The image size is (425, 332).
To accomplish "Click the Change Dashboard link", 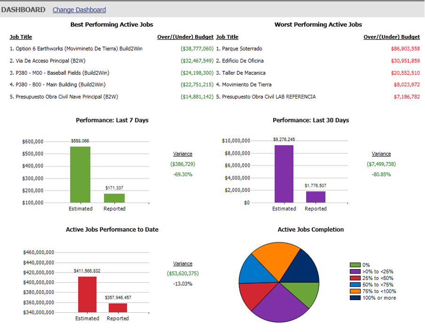I will [x=79, y=10].
